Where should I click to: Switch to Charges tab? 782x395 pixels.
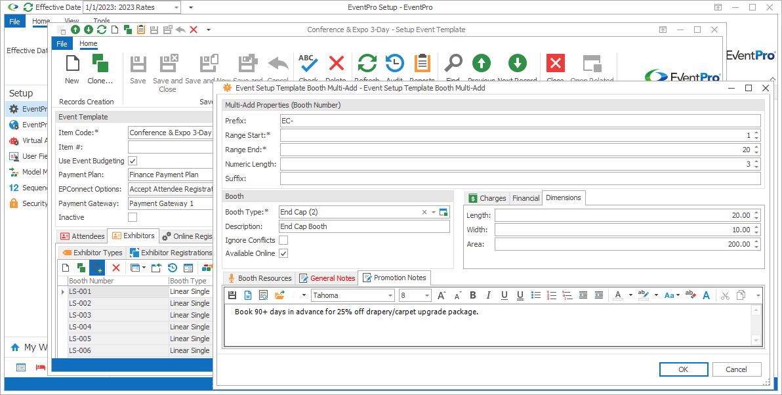click(x=487, y=198)
